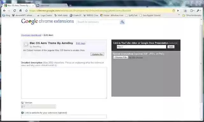Click the Choose File button
This screenshot has height=122, width=204.
pos(121,57)
